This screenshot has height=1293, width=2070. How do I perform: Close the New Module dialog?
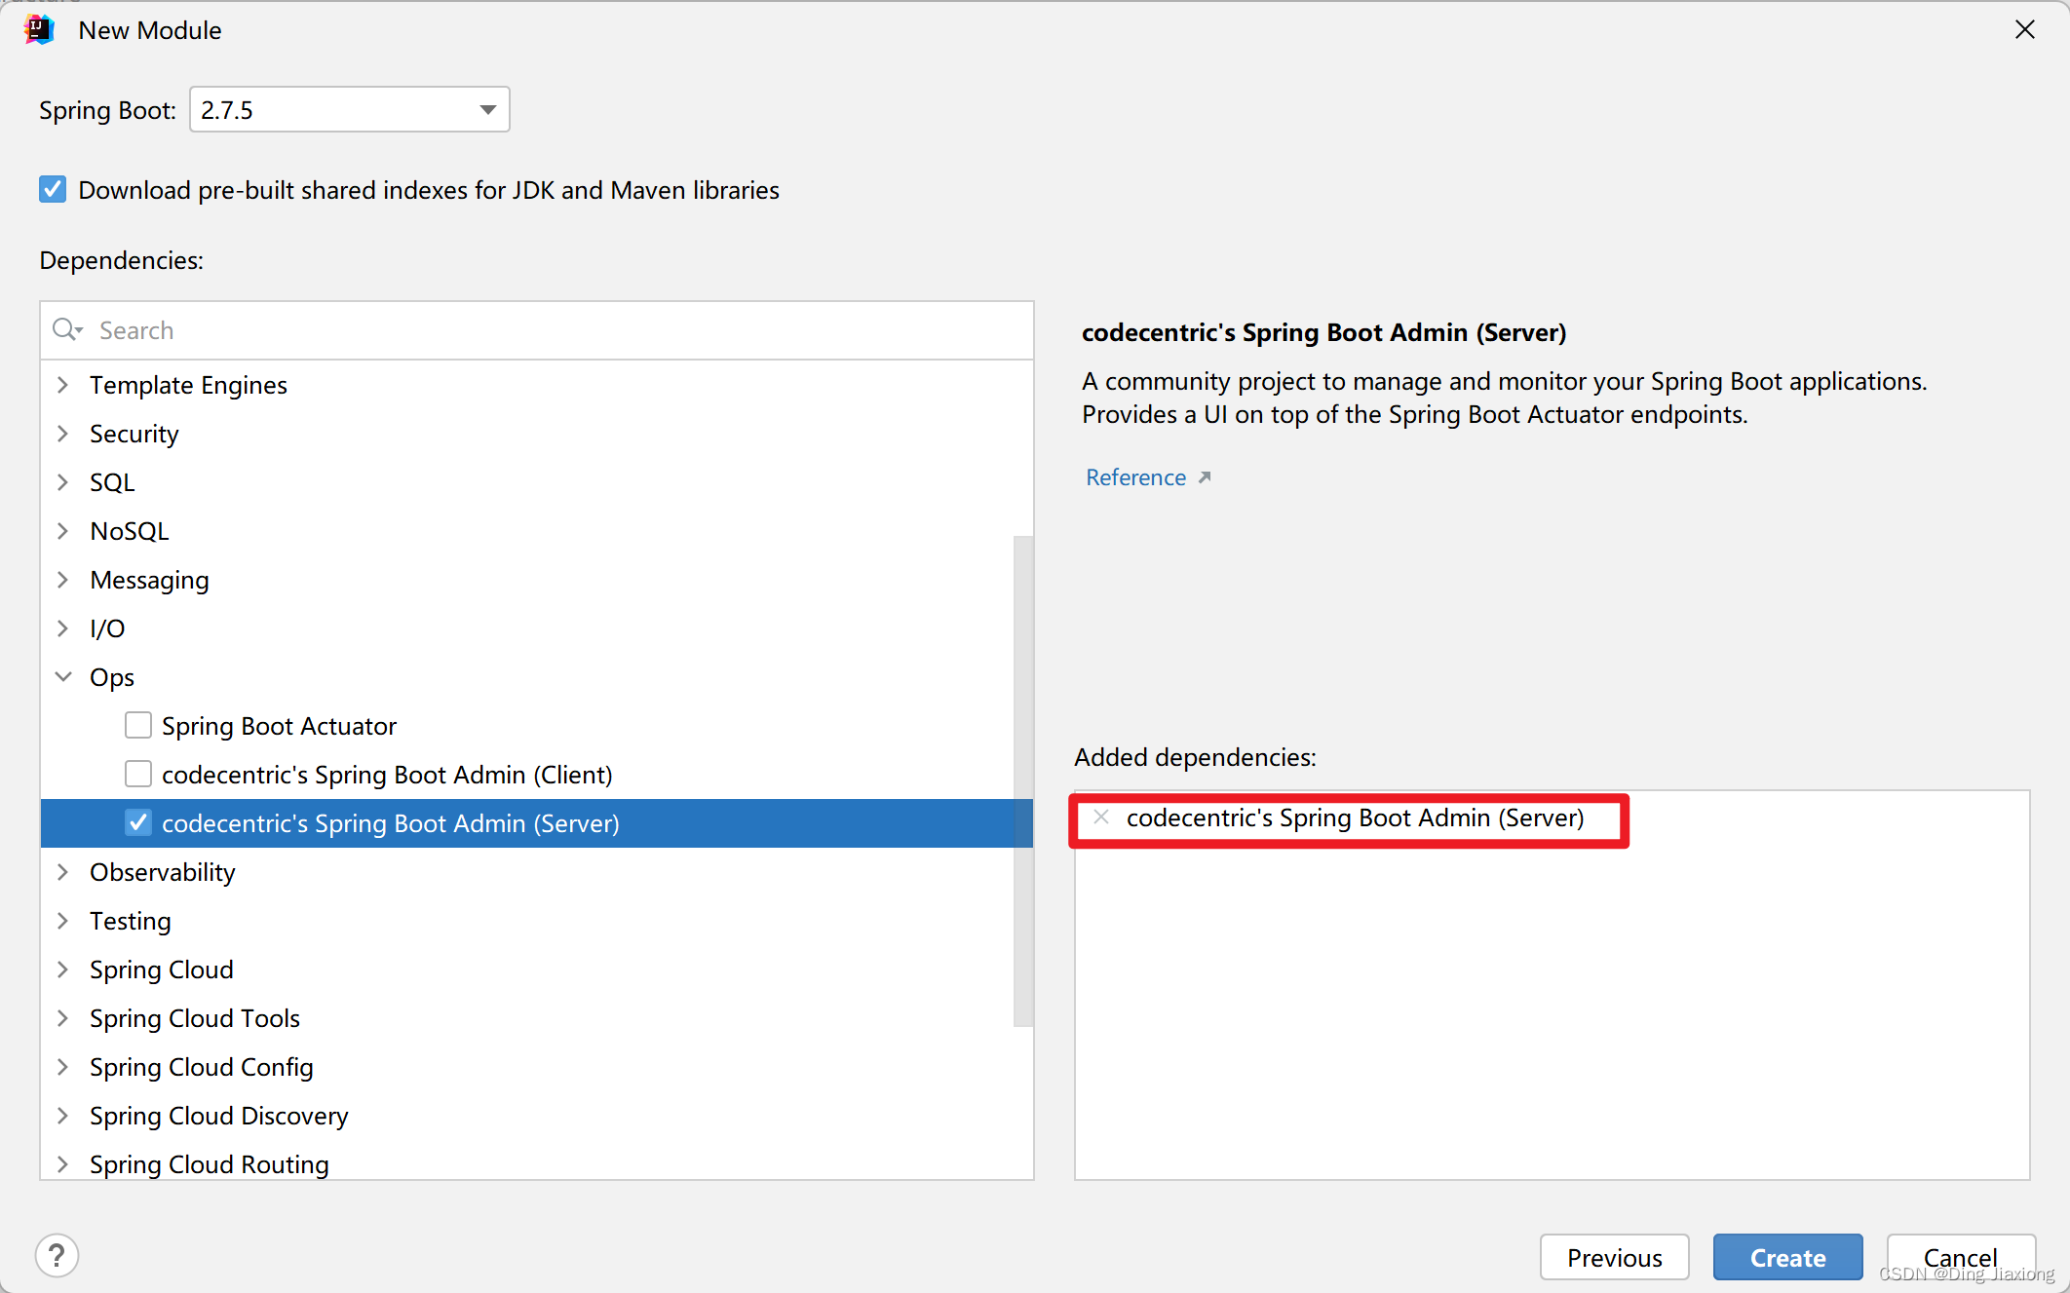tap(2025, 30)
